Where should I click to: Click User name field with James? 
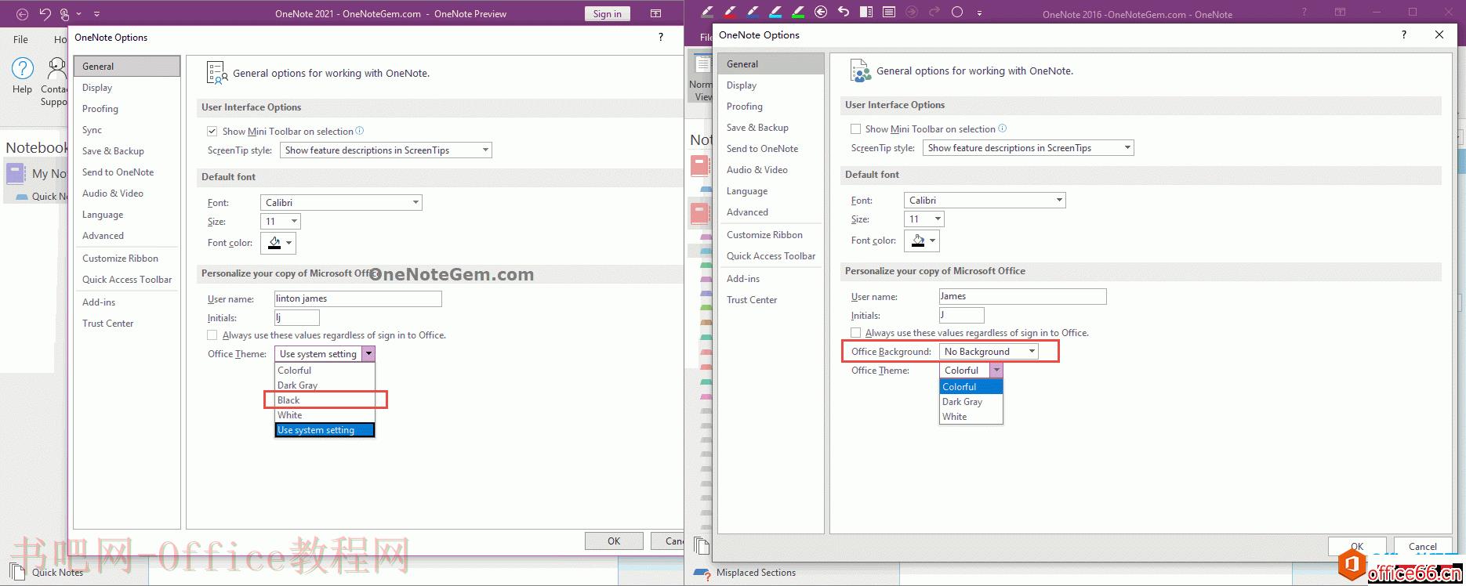click(x=1022, y=296)
